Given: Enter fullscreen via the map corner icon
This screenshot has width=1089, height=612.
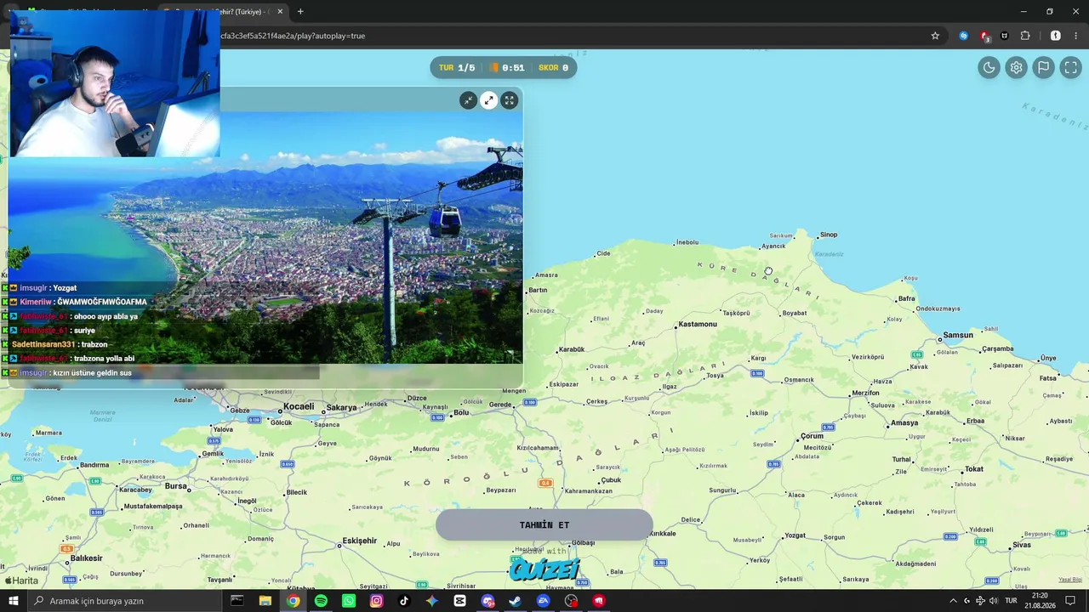Looking at the screenshot, I should point(1070,68).
